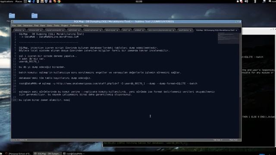Click the line and column indicator in the status bar

tap(19, 140)
